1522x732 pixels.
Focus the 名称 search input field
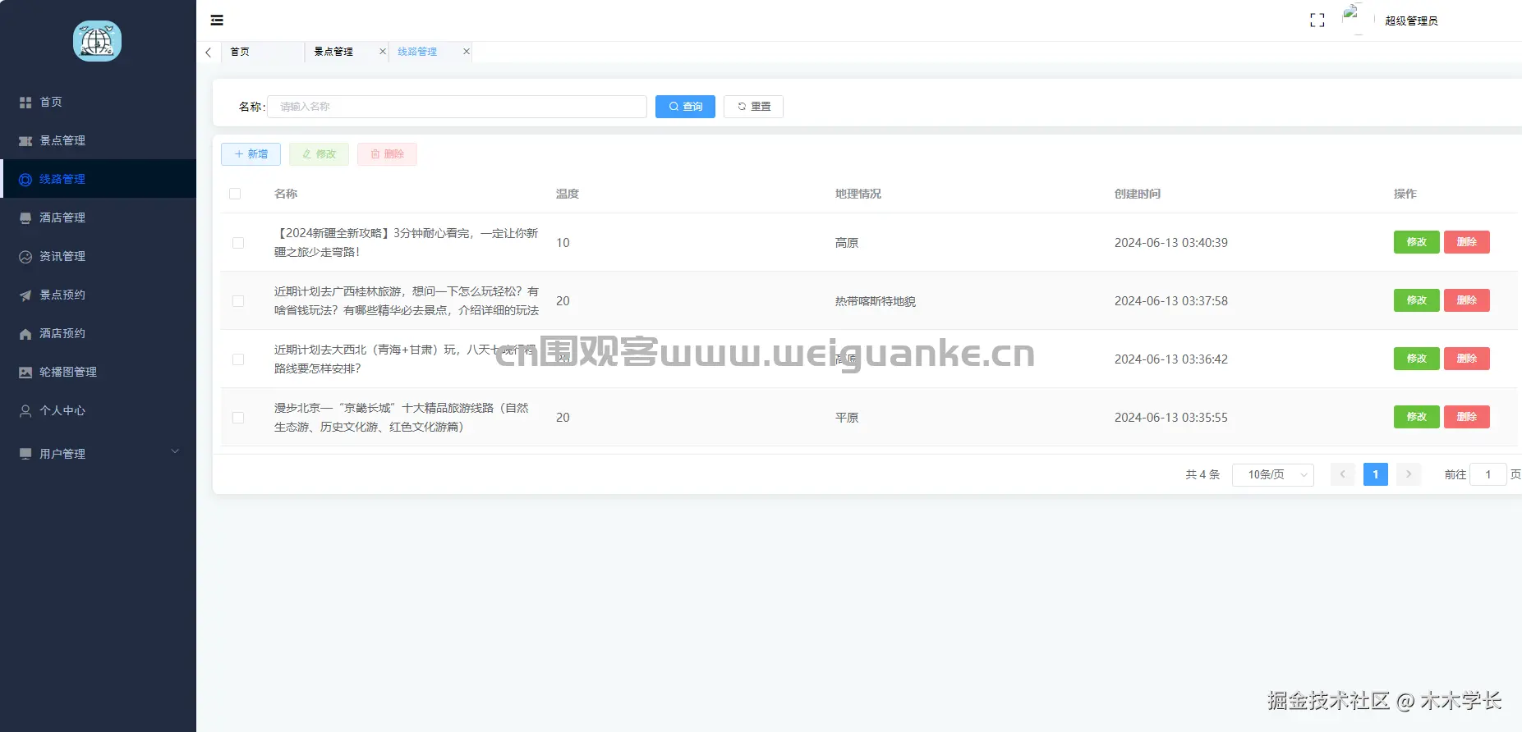tap(457, 107)
